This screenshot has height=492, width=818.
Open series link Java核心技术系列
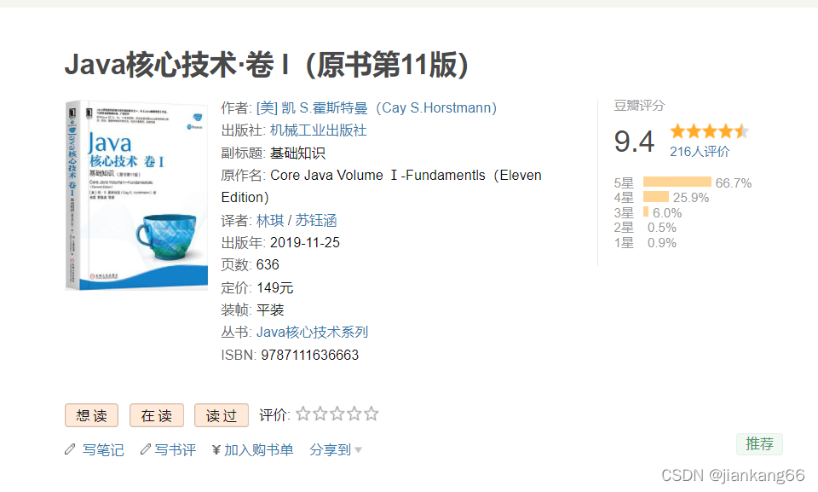point(312,333)
